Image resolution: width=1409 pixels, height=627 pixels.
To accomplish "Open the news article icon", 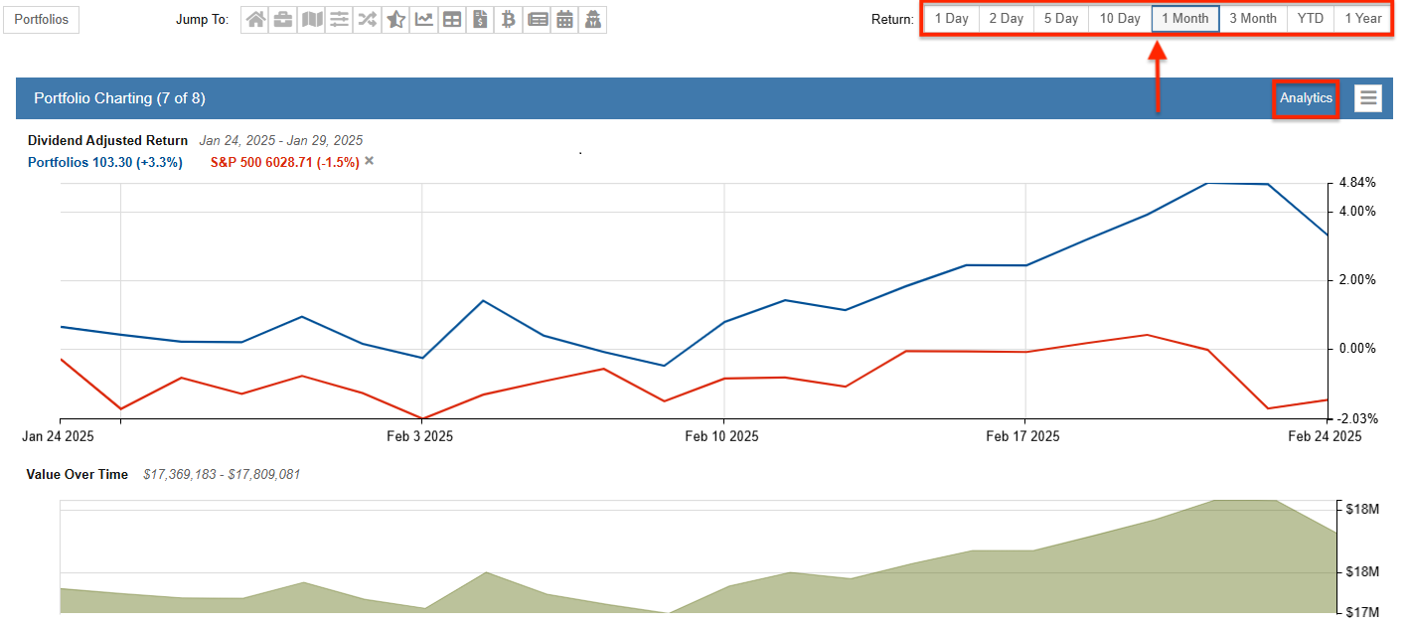I will click(537, 19).
